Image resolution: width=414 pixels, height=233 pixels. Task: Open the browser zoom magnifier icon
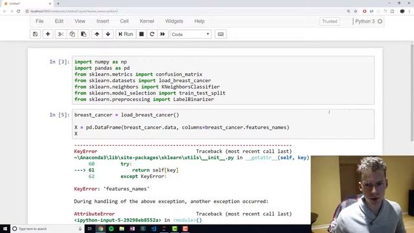pos(349,12)
